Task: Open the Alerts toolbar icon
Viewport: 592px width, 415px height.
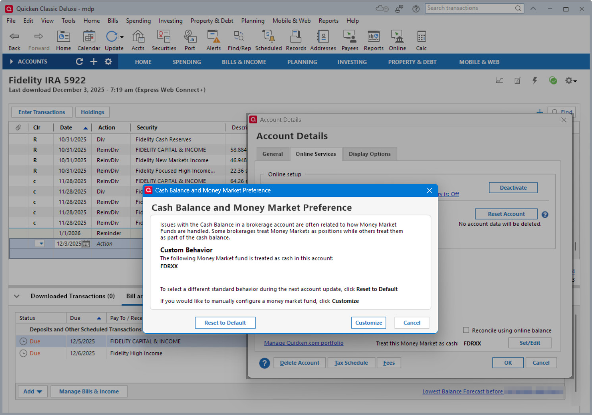Action: (x=214, y=37)
